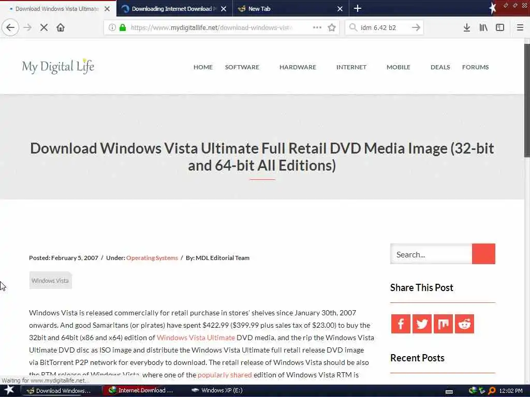Focus the idm 6.42 b2 search box
The height and width of the screenshot is (397, 530).
(x=384, y=27)
